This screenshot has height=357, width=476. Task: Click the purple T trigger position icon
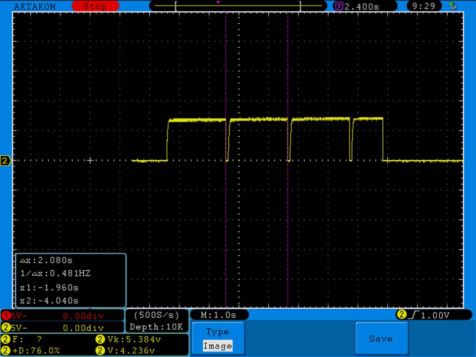tap(339, 6)
